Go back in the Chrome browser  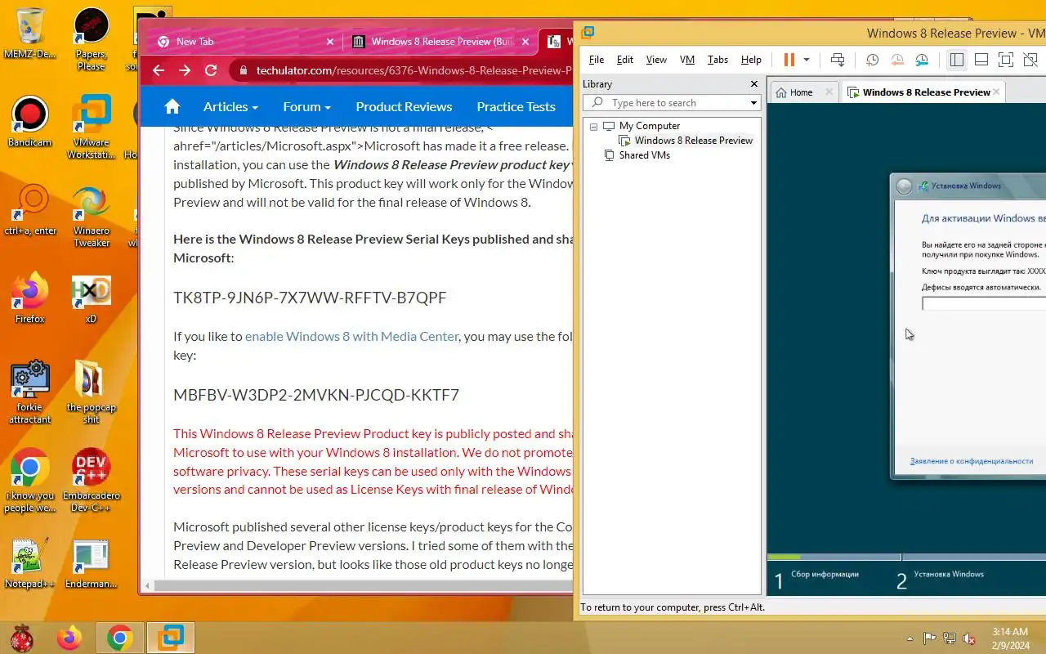click(159, 70)
